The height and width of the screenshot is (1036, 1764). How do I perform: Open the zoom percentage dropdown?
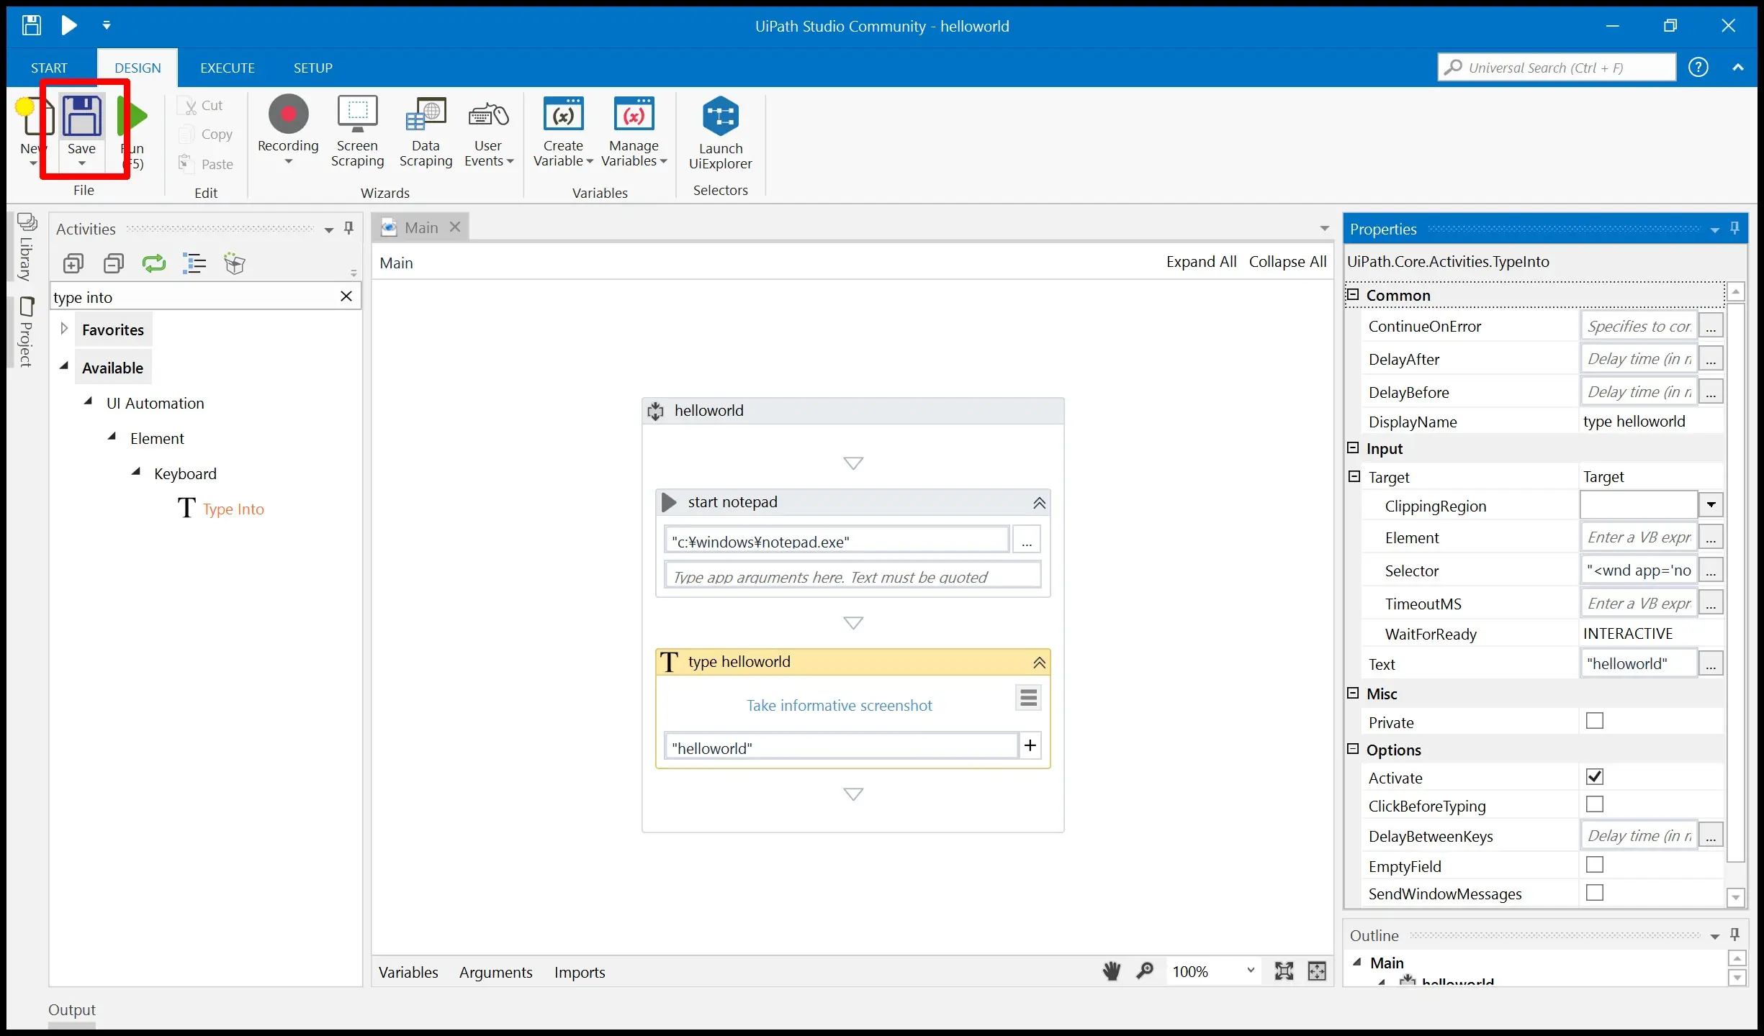point(1251,971)
